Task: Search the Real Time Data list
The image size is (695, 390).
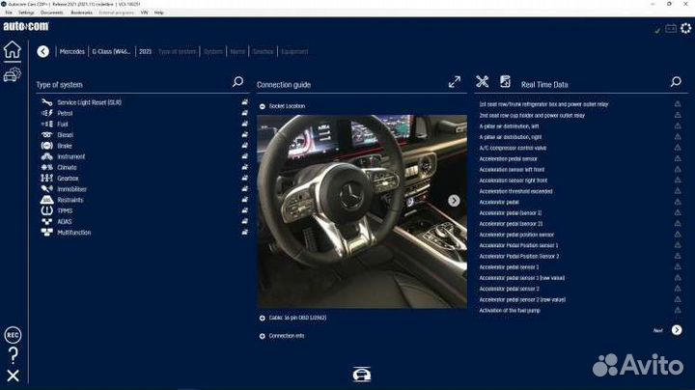Action: click(x=676, y=81)
